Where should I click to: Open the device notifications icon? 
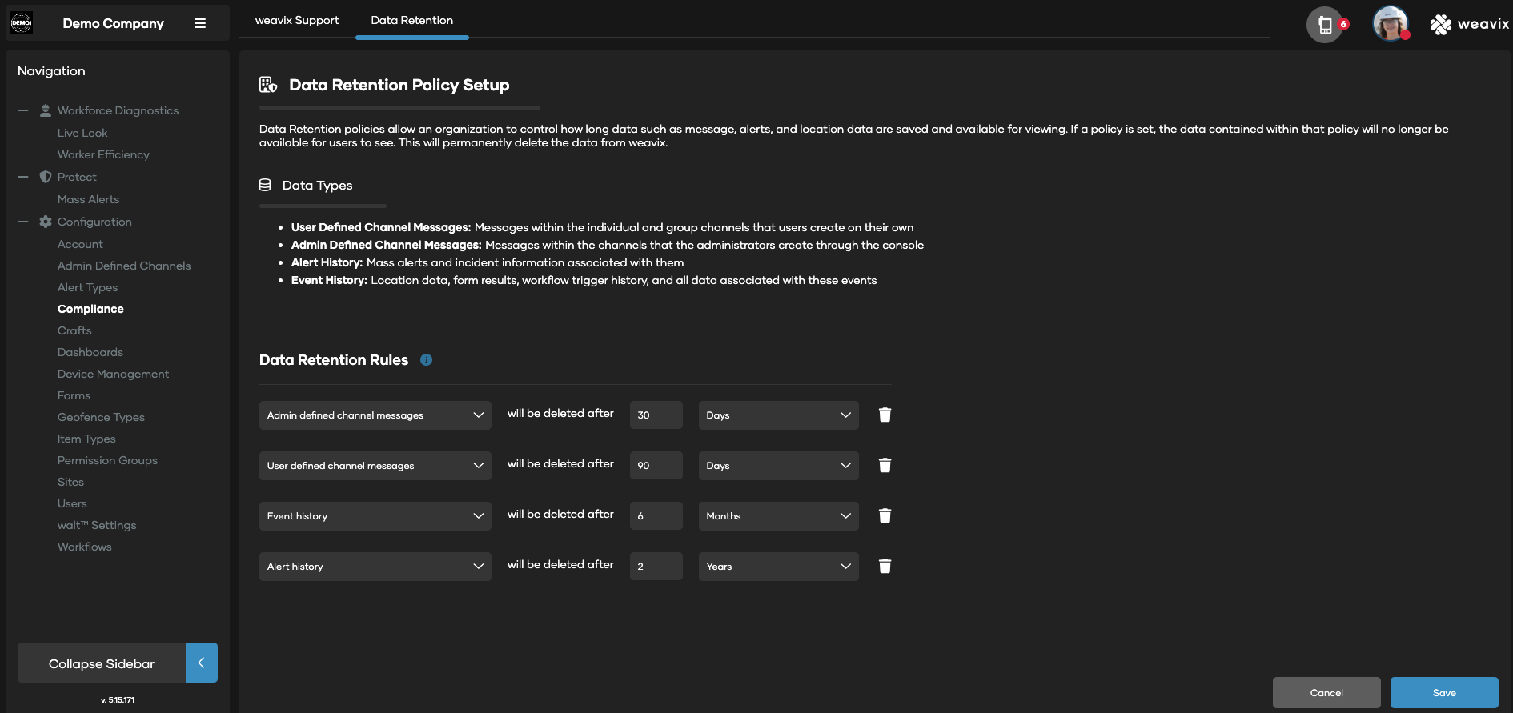[1326, 25]
